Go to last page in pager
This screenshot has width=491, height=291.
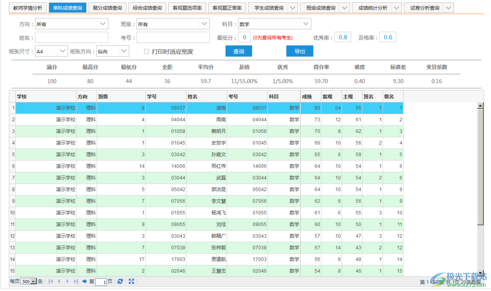(x=76, y=281)
